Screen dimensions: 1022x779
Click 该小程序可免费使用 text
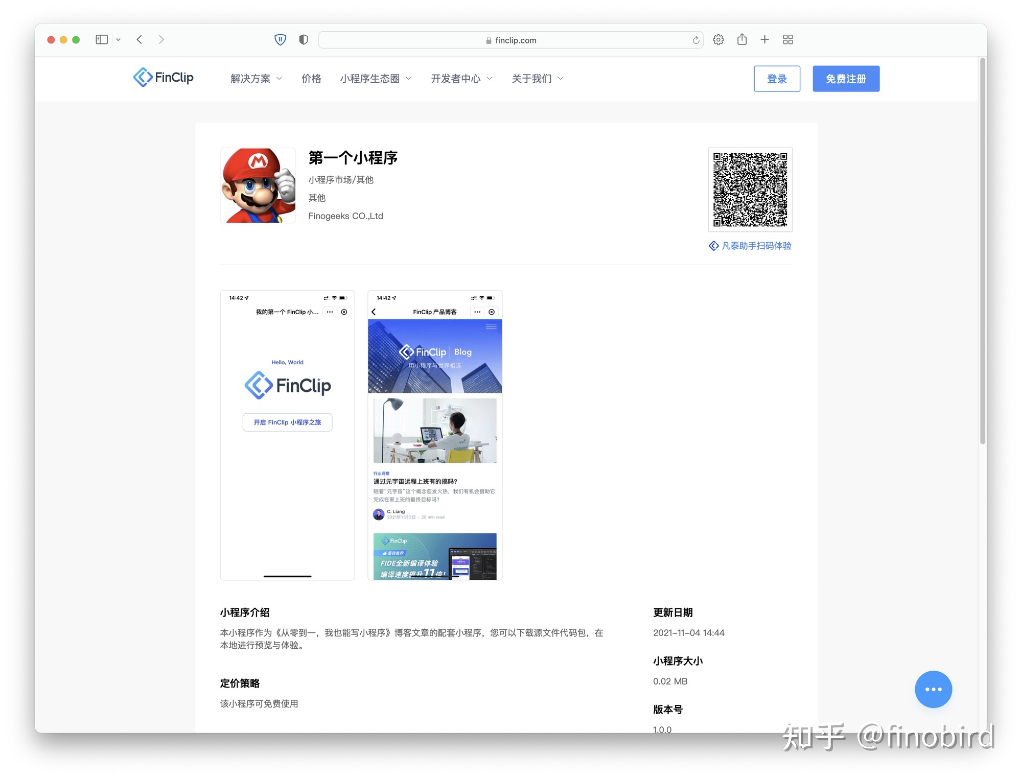click(259, 704)
